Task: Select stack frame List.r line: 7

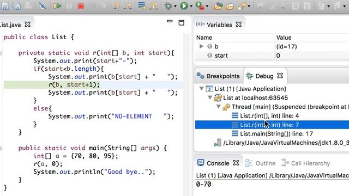Action: (272, 125)
